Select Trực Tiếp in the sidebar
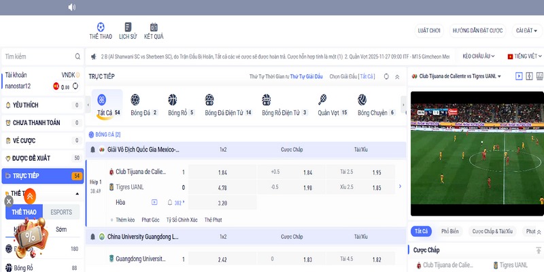The width and height of the screenshot is (544, 272). pyautogui.click(x=42, y=176)
